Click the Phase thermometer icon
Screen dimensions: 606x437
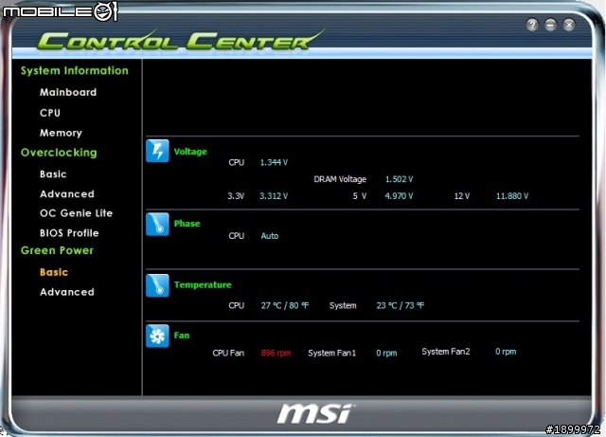point(157,224)
